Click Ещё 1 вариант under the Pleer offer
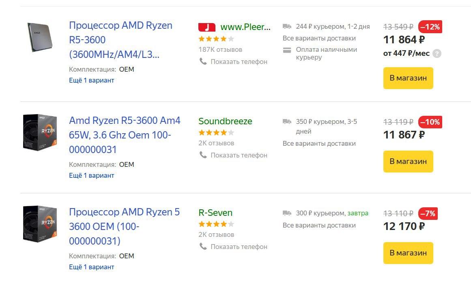 coord(92,80)
